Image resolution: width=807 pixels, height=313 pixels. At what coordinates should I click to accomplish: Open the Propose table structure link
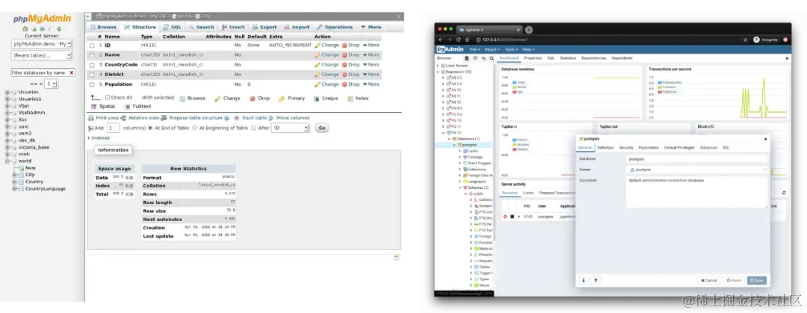(x=196, y=118)
